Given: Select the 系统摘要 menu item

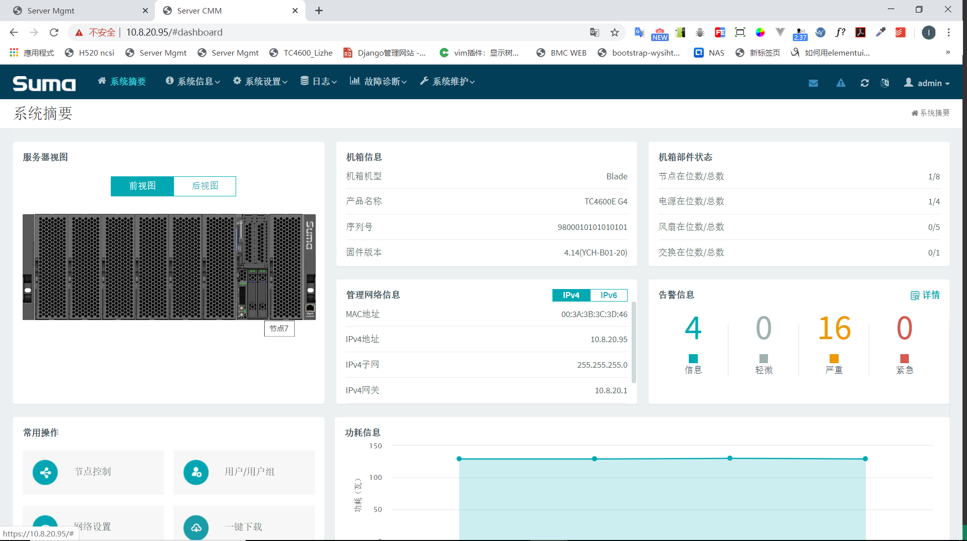Looking at the screenshot, I should (x=122, y=81).
